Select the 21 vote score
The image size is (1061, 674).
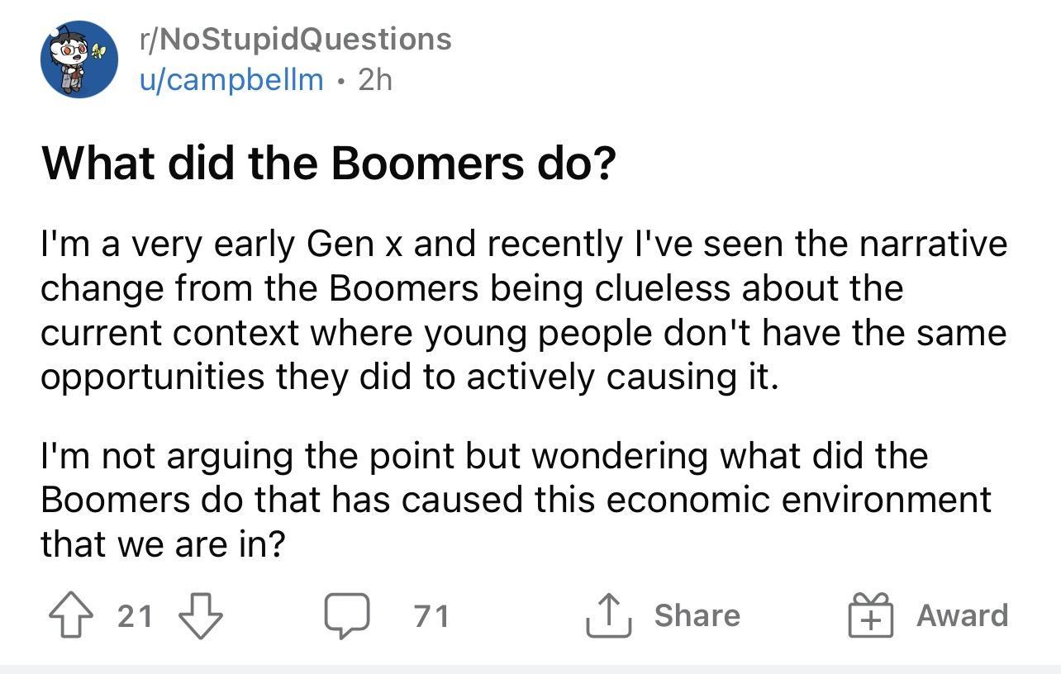(x=135, y=615)
